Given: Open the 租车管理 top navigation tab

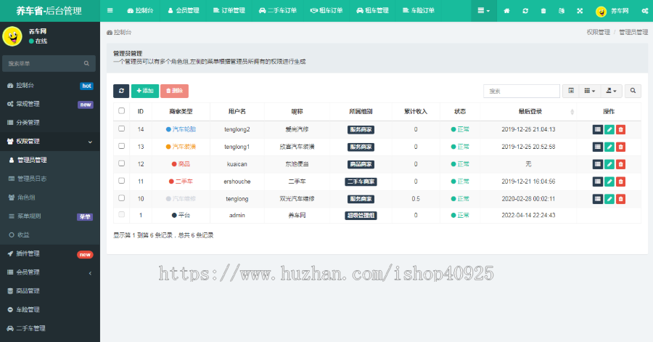Looking at the screenshot, I should tap(372, 10).
